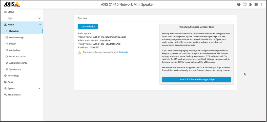This screenshot has height=122, width=267.
Task: Click the feedback speech bubble icon
Action: [244, 4]
